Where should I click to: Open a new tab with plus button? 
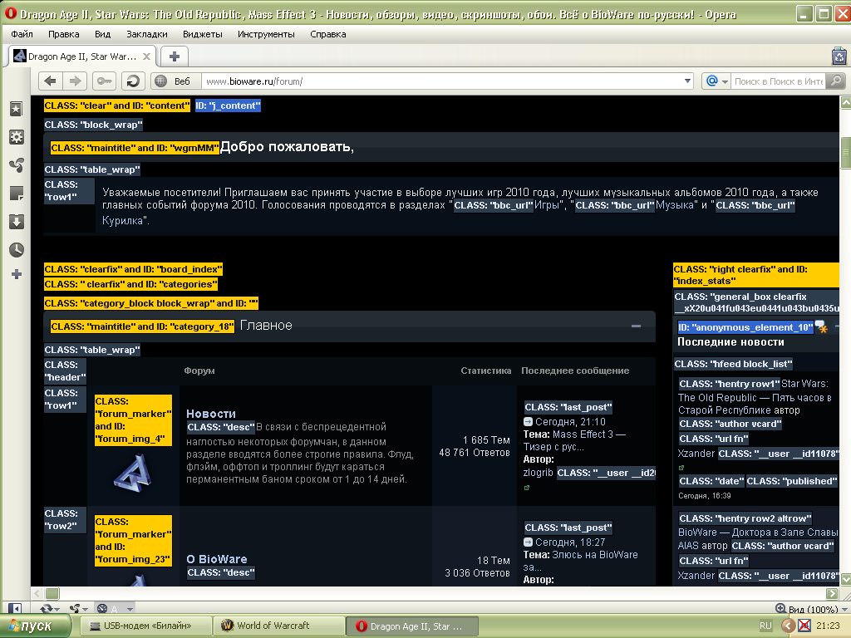[x=175, y=56]
